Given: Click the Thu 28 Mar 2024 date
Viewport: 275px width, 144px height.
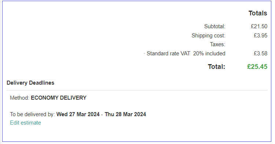Looking at the screenshot, I should pos(125,114).
